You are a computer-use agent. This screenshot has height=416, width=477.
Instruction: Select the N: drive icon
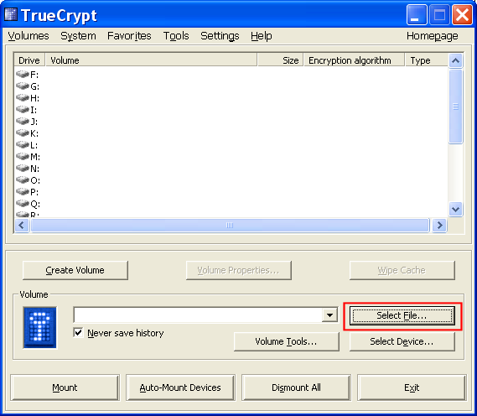(23, 169)
